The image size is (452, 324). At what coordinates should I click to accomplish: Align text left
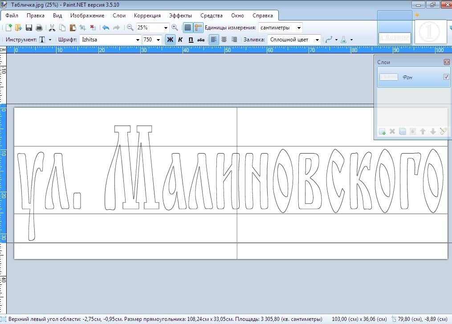(x=214, y=40)
